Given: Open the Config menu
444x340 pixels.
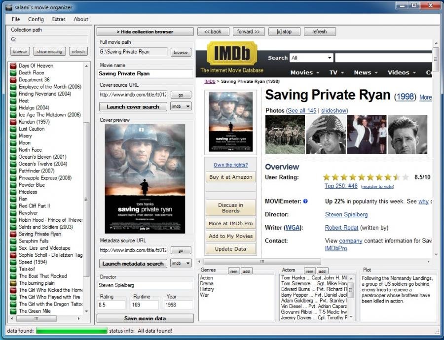Looking at the screenshot, I should [x=36, y=19].
